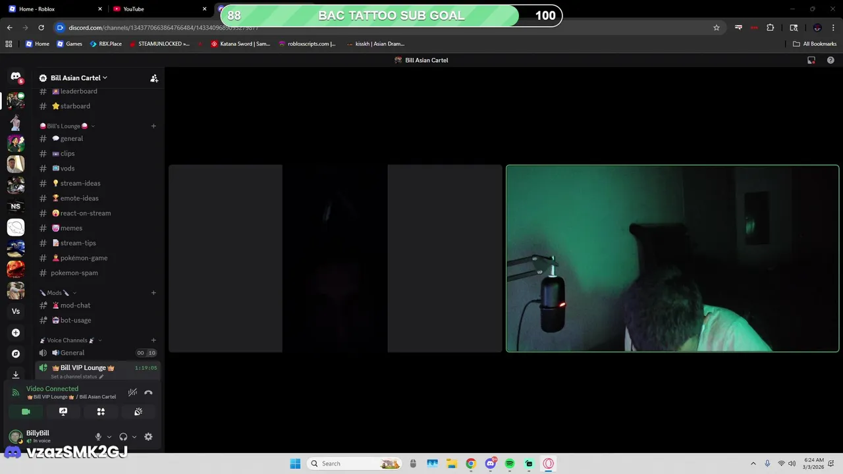
Task: Deafen with the headphones icon
Action: (123, 436)
